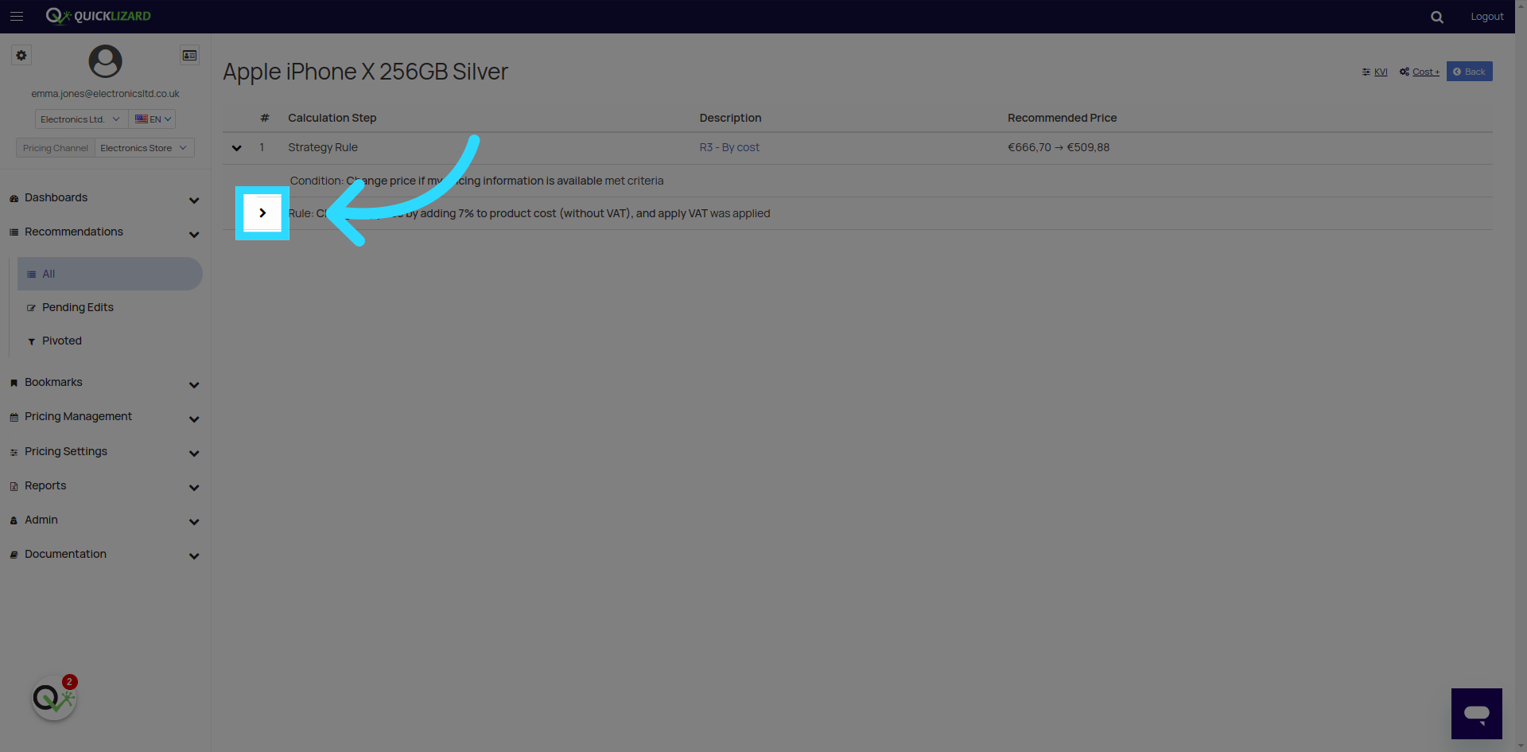
Task: Click the Pricing Management chevron arrow
Action: click(194, 419)
